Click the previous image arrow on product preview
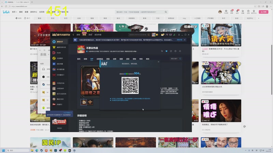 click(82, 81)
